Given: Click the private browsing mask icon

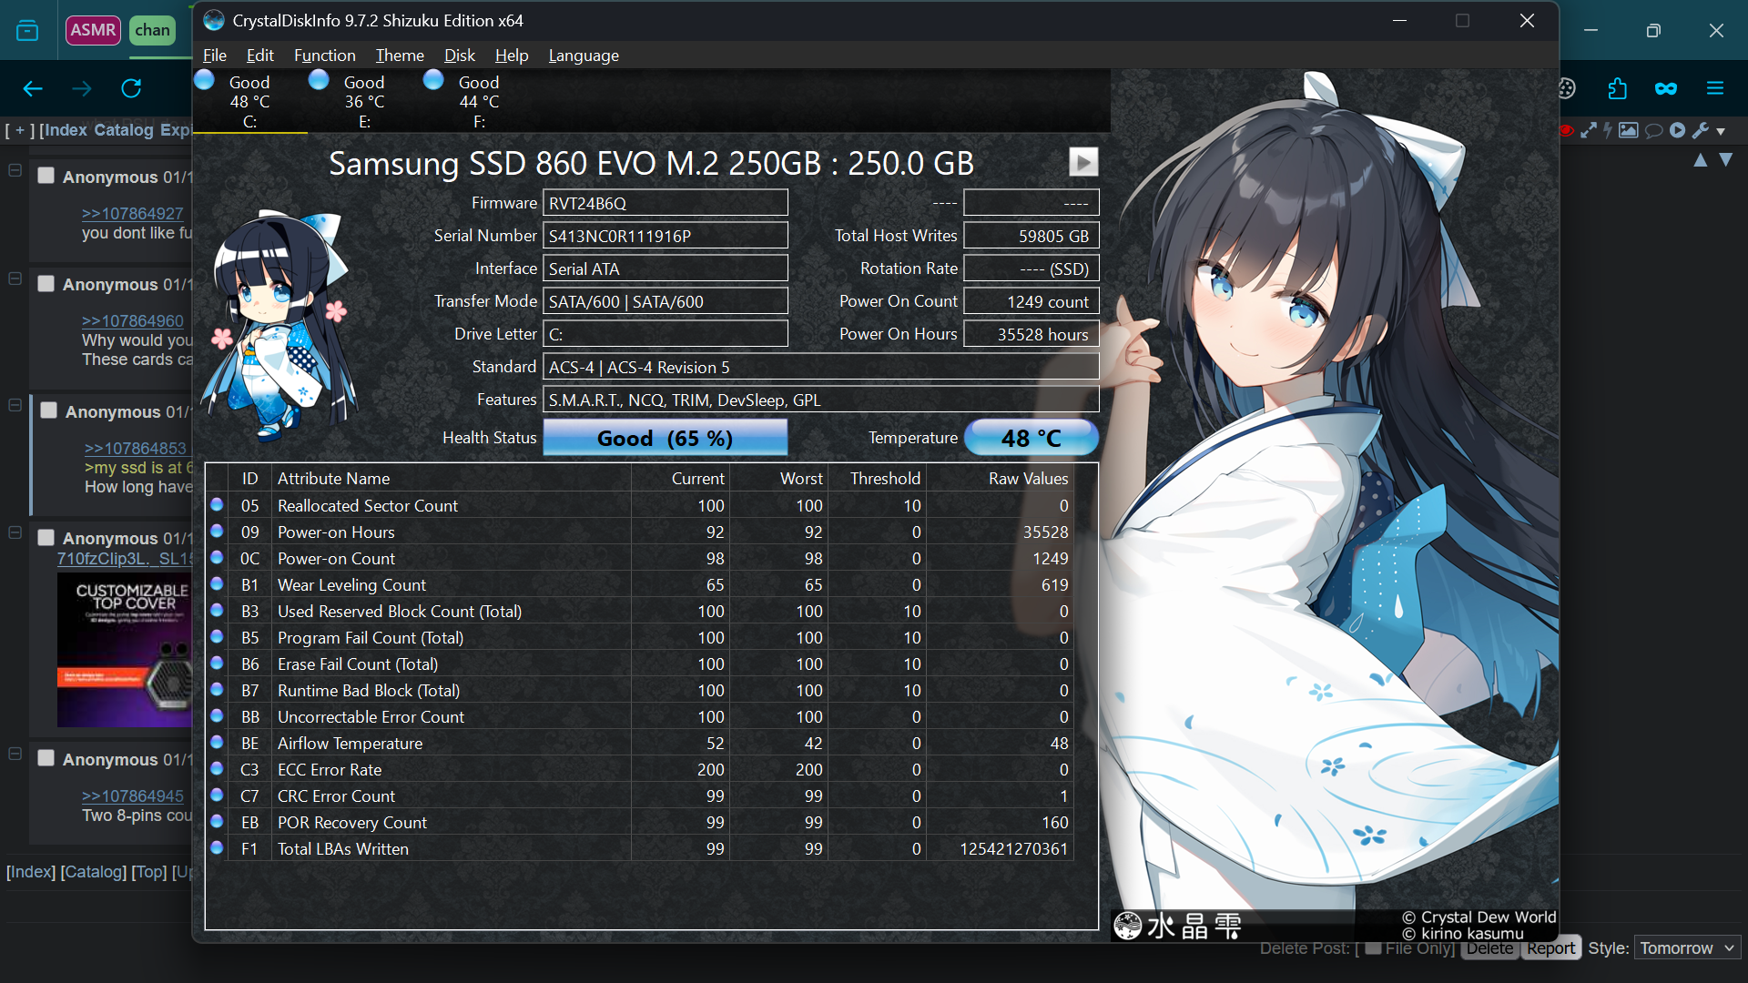Looking at the screenshot, I should (x=1665, y=88).
